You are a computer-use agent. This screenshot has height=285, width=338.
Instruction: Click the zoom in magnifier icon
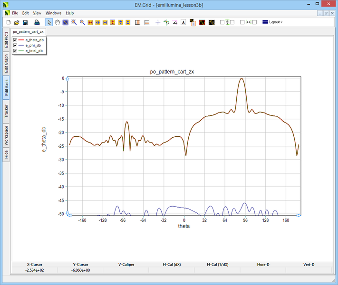click(74, 22)
